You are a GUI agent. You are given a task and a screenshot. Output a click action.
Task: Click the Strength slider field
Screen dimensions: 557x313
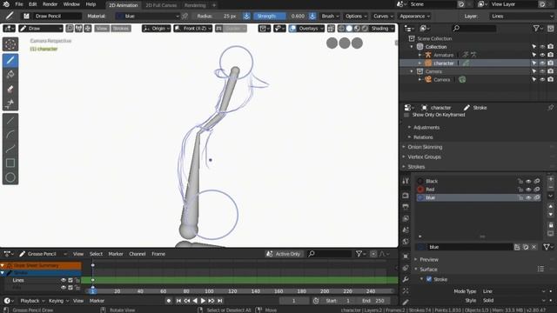(280, 16)
